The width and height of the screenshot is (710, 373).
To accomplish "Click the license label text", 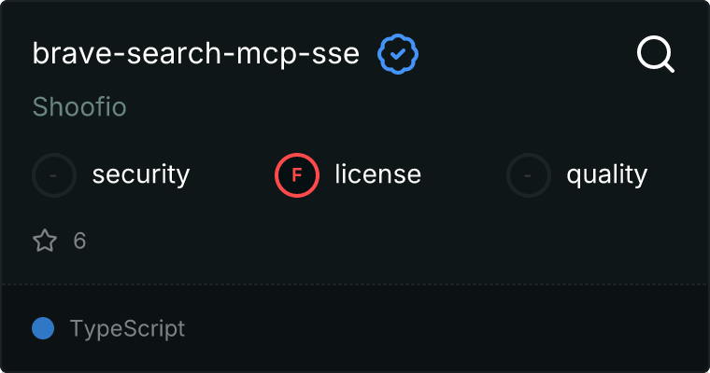I will click(x=377, y=174).
